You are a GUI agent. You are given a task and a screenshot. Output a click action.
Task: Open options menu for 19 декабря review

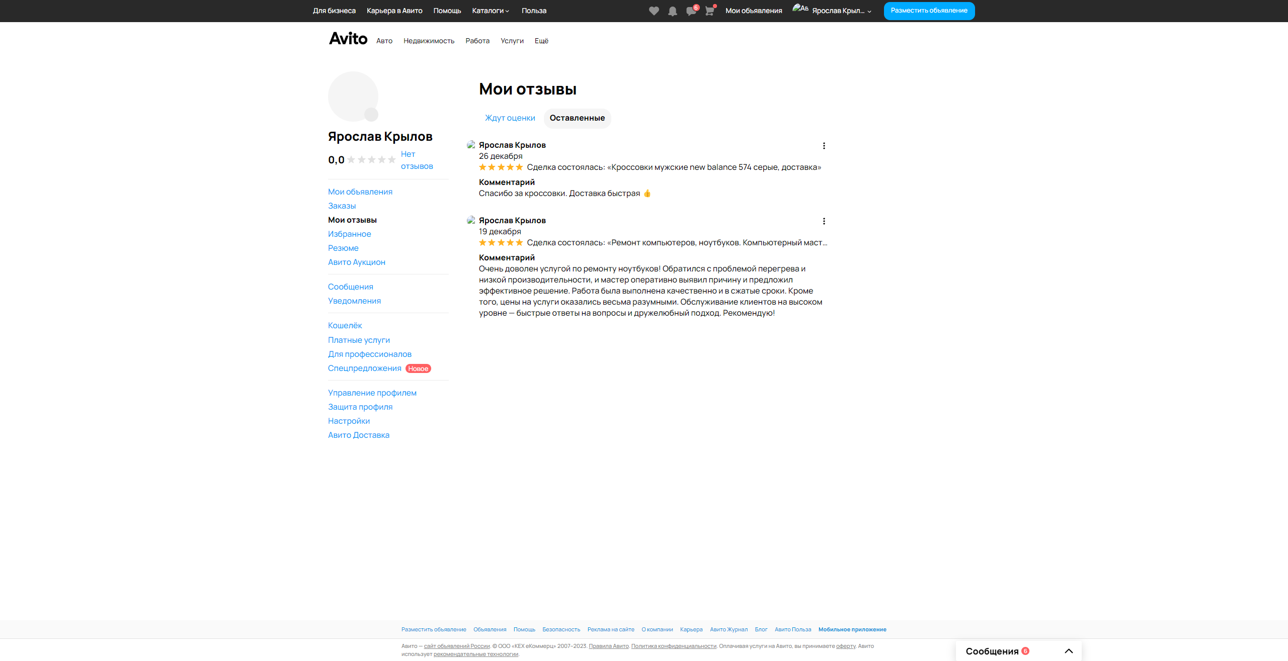(824, 221)
